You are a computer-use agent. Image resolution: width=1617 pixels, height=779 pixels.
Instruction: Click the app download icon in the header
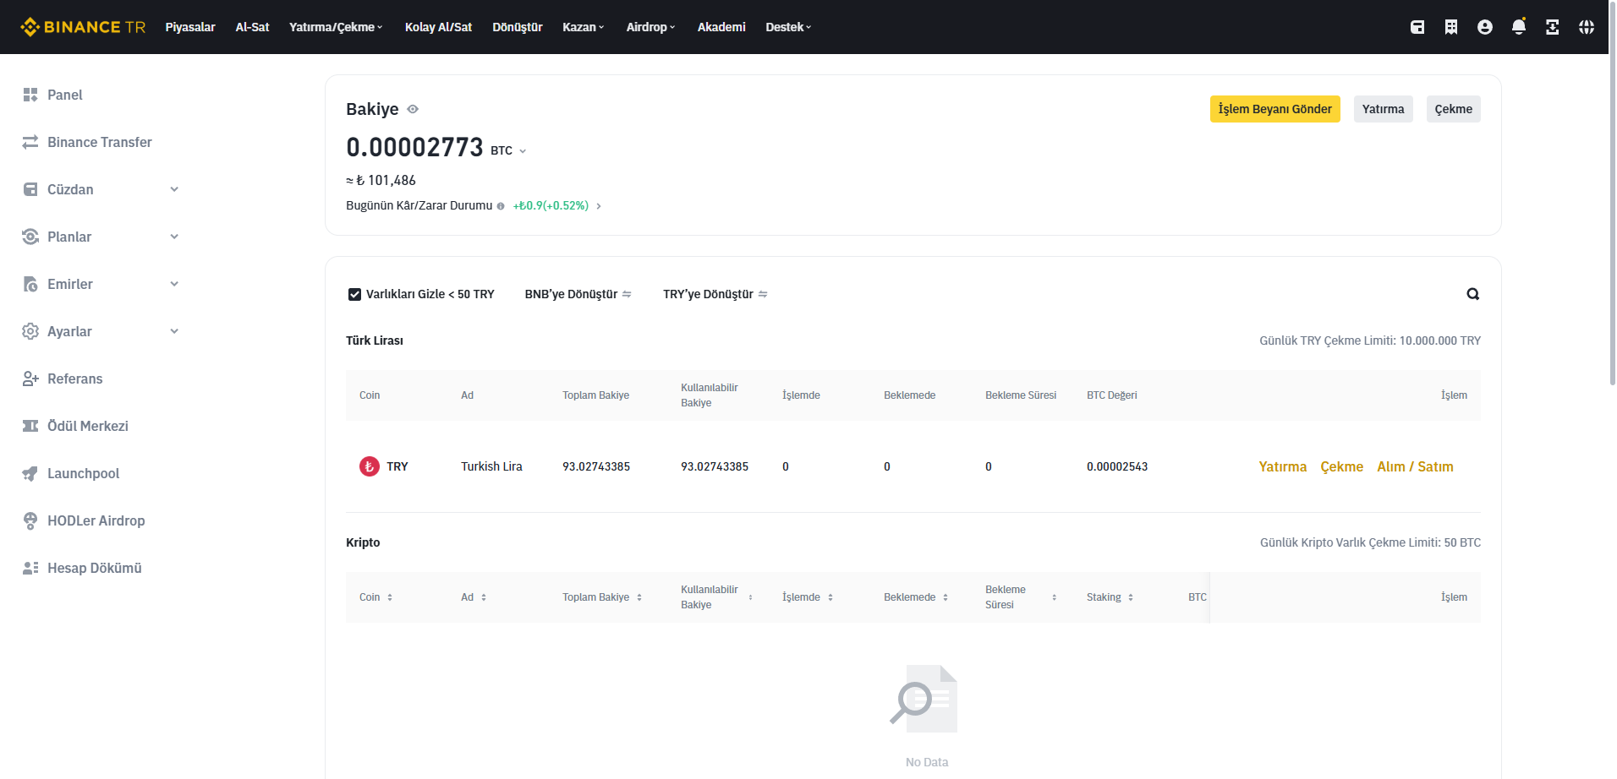(x=1553, y=27)
